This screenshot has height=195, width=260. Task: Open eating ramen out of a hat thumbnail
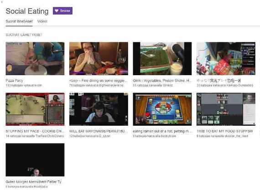(x=162, y=109)
